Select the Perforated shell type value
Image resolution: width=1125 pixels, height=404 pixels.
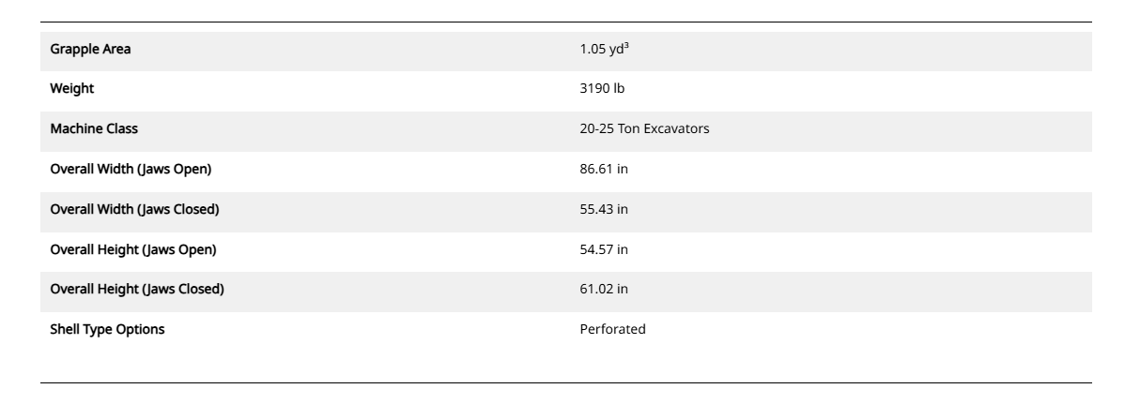tap(612, 329)
